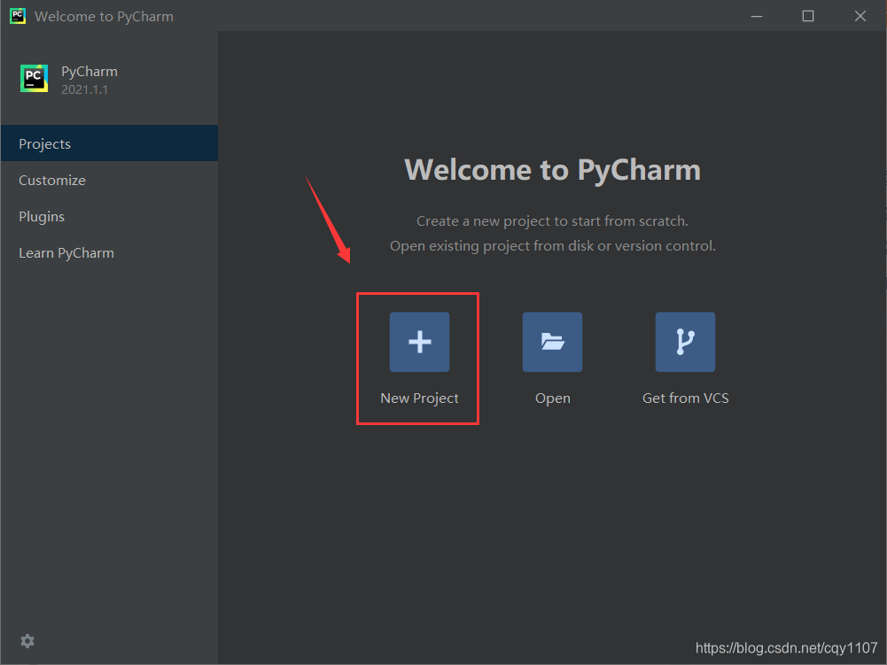The height and width of the screenshot is (665, 887).
Task: Click the 'Open existing project from disk' text
Action: 552,246
